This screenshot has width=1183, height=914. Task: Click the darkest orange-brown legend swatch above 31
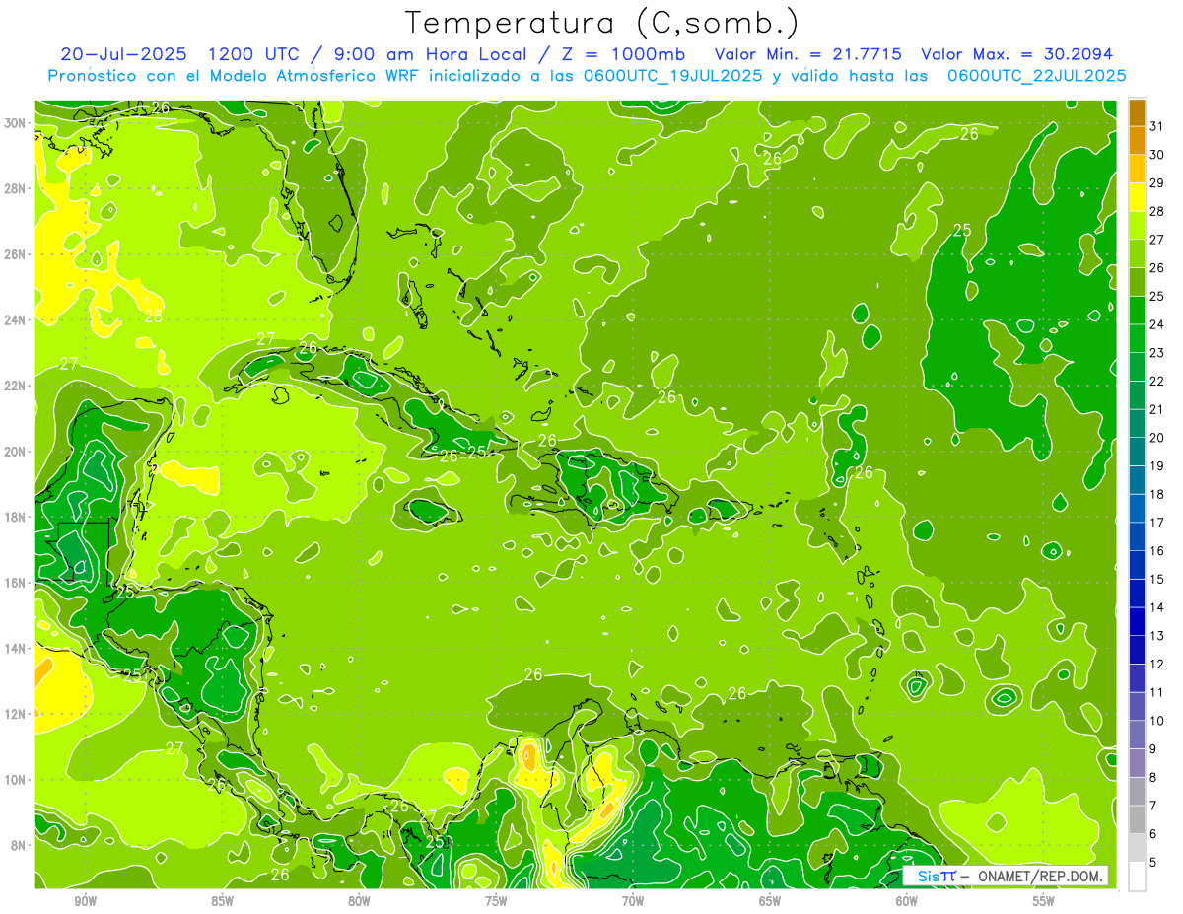pyautogui.click(x=1137, y=112)
